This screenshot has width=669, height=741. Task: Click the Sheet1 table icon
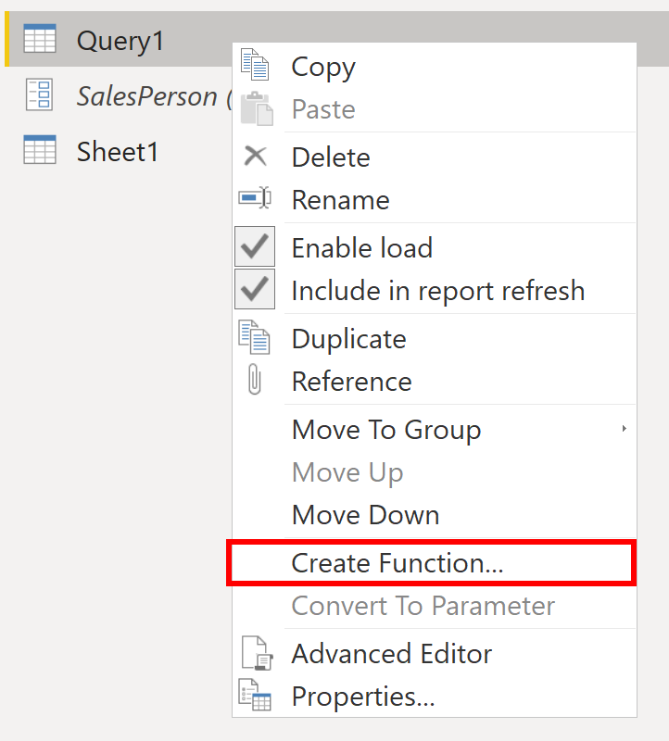tap(40, 151)
